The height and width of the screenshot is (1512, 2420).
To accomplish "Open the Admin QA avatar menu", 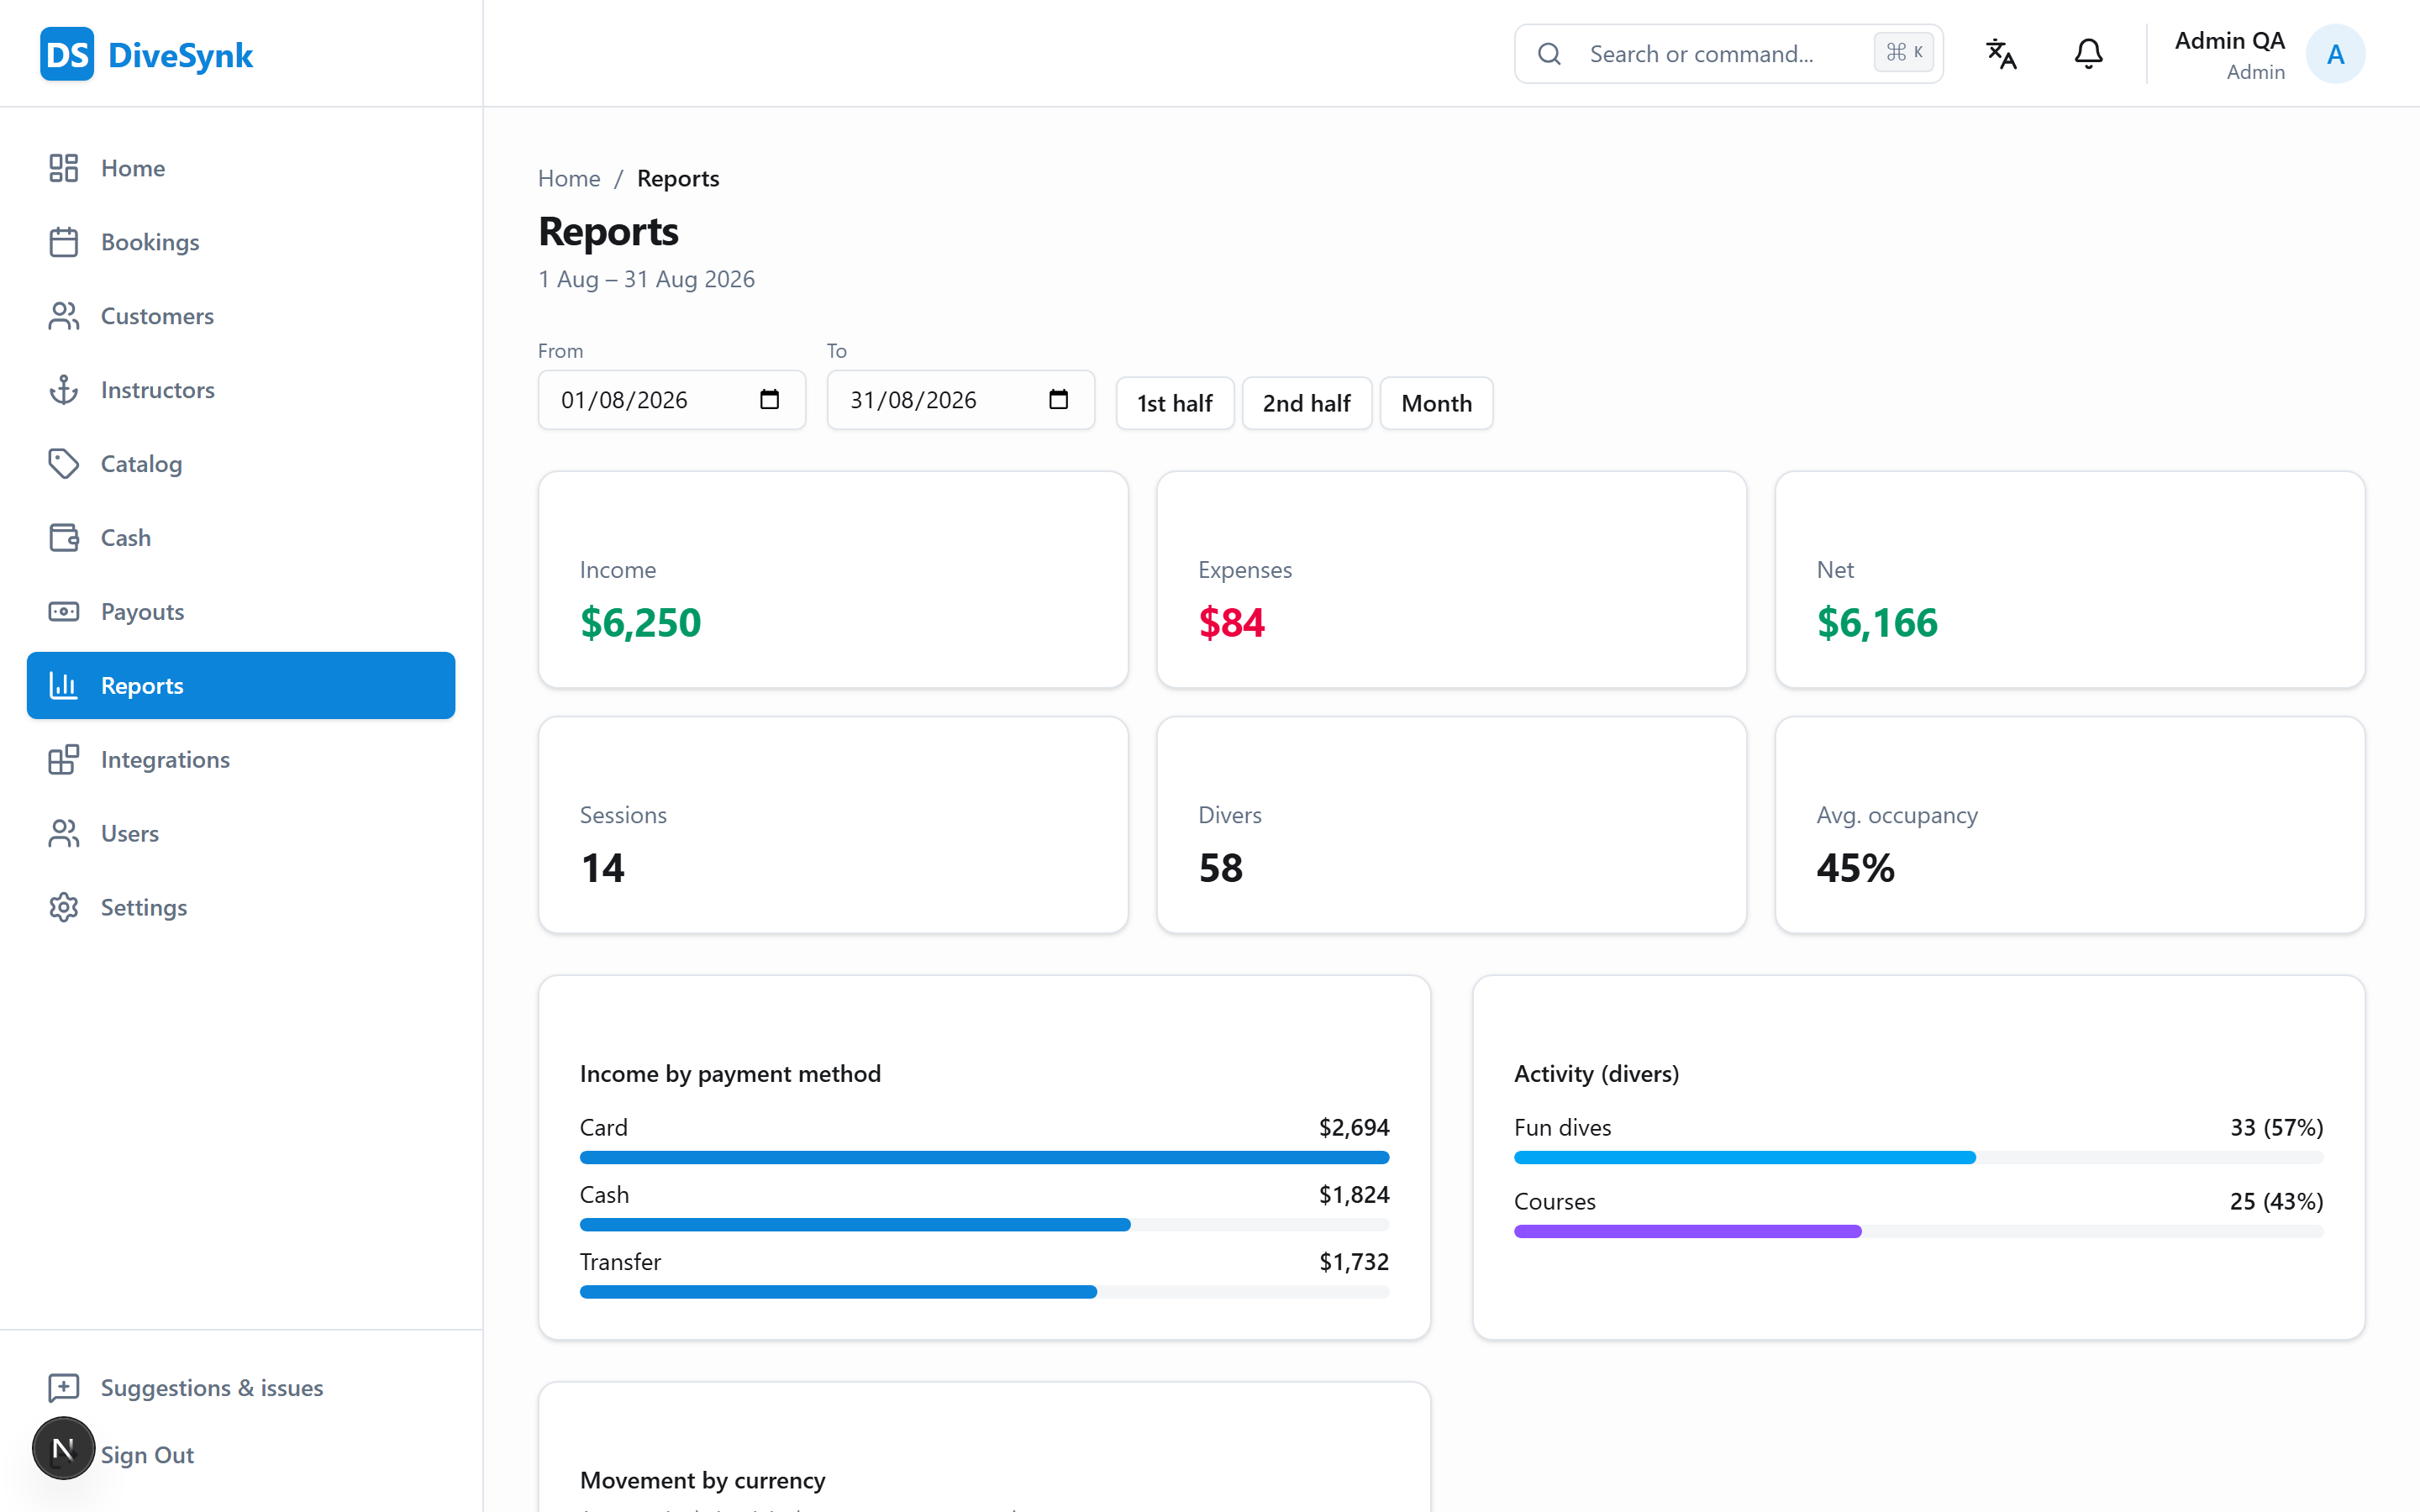I will 2335,54.
